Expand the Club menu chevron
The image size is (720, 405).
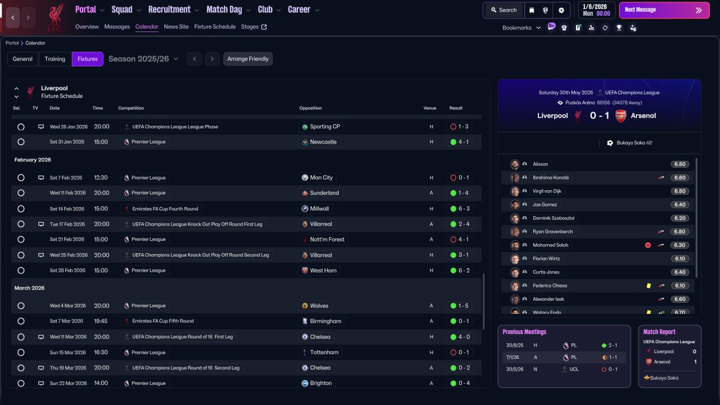coord(278,10)
